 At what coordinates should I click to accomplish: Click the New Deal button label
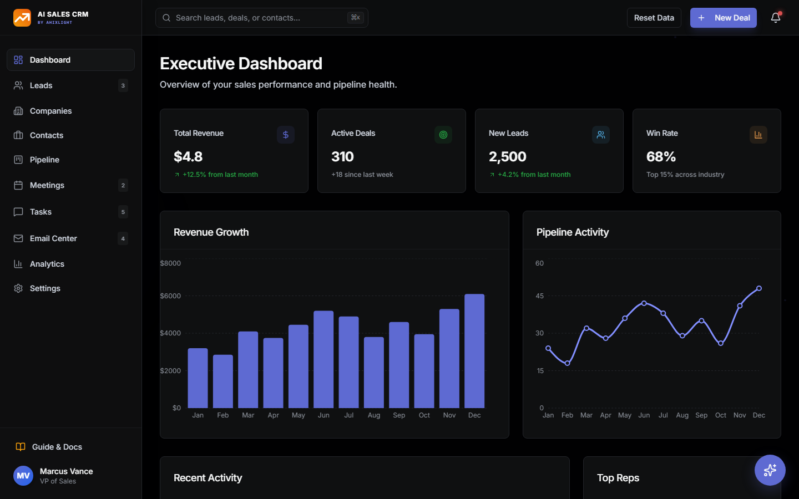pos(732,18)
